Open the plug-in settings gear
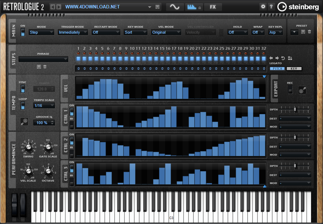 [263, 7]
